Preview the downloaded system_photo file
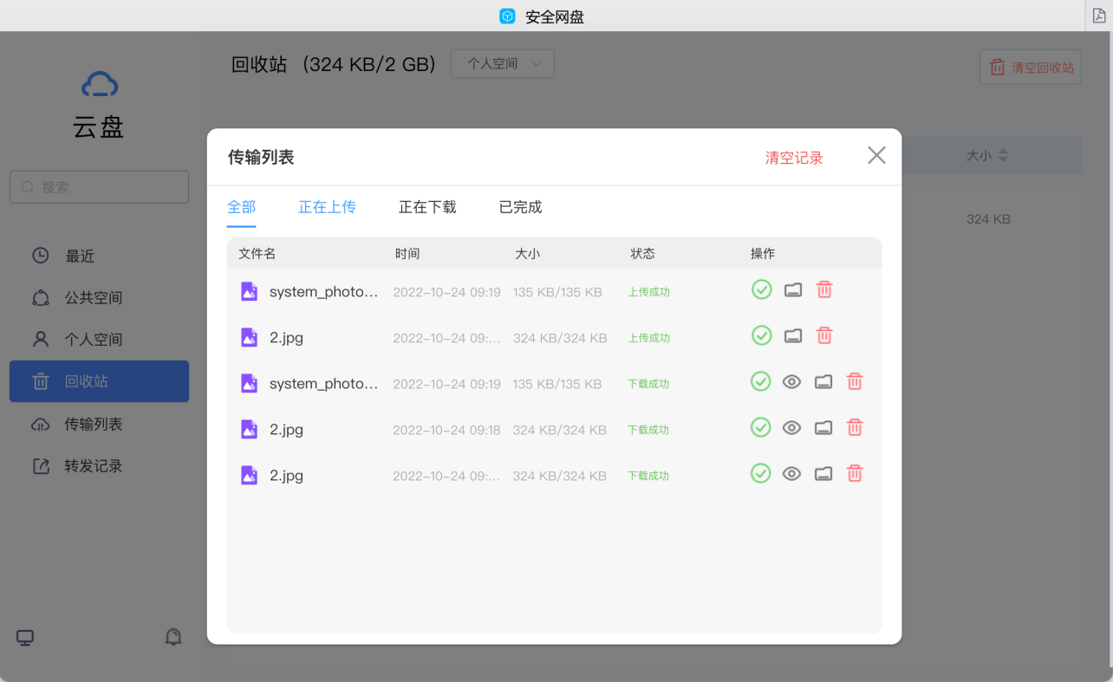 coord(791,381)
